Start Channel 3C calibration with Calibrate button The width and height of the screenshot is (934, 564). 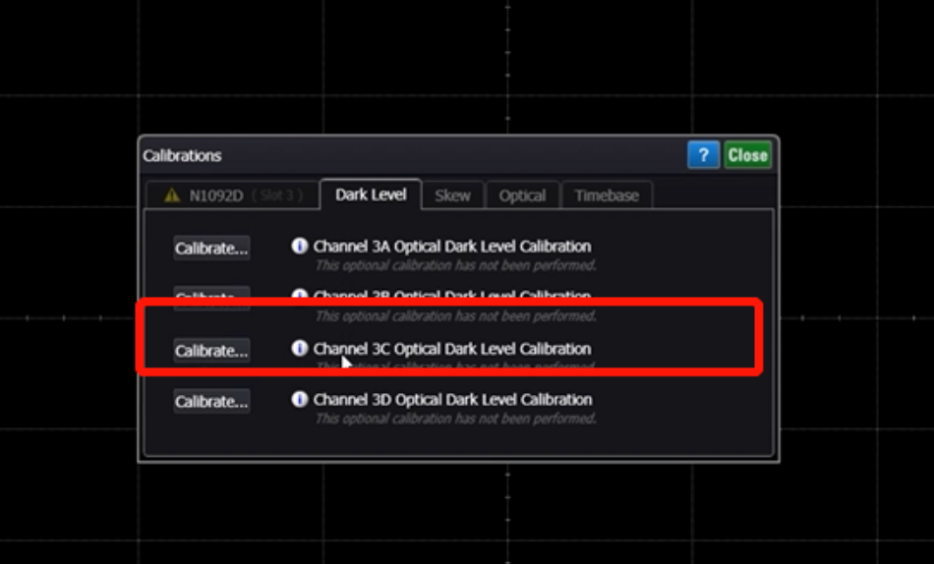211,351
